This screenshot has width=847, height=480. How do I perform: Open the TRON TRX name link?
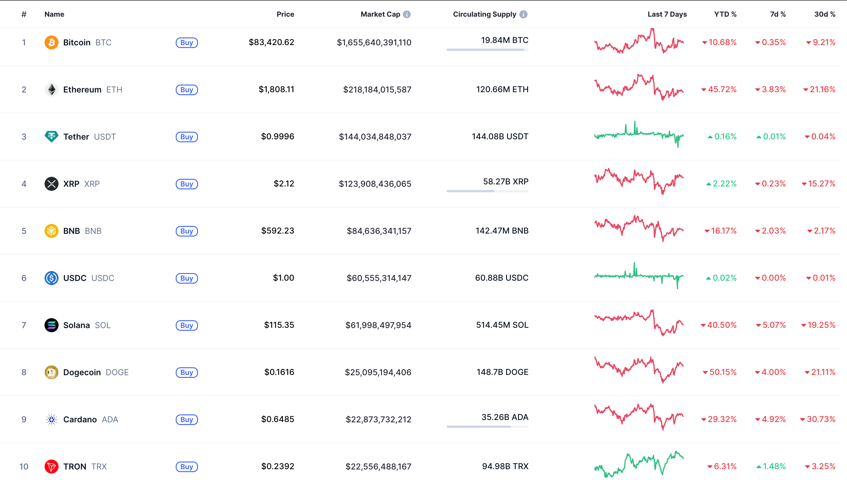tap(85, 467)
